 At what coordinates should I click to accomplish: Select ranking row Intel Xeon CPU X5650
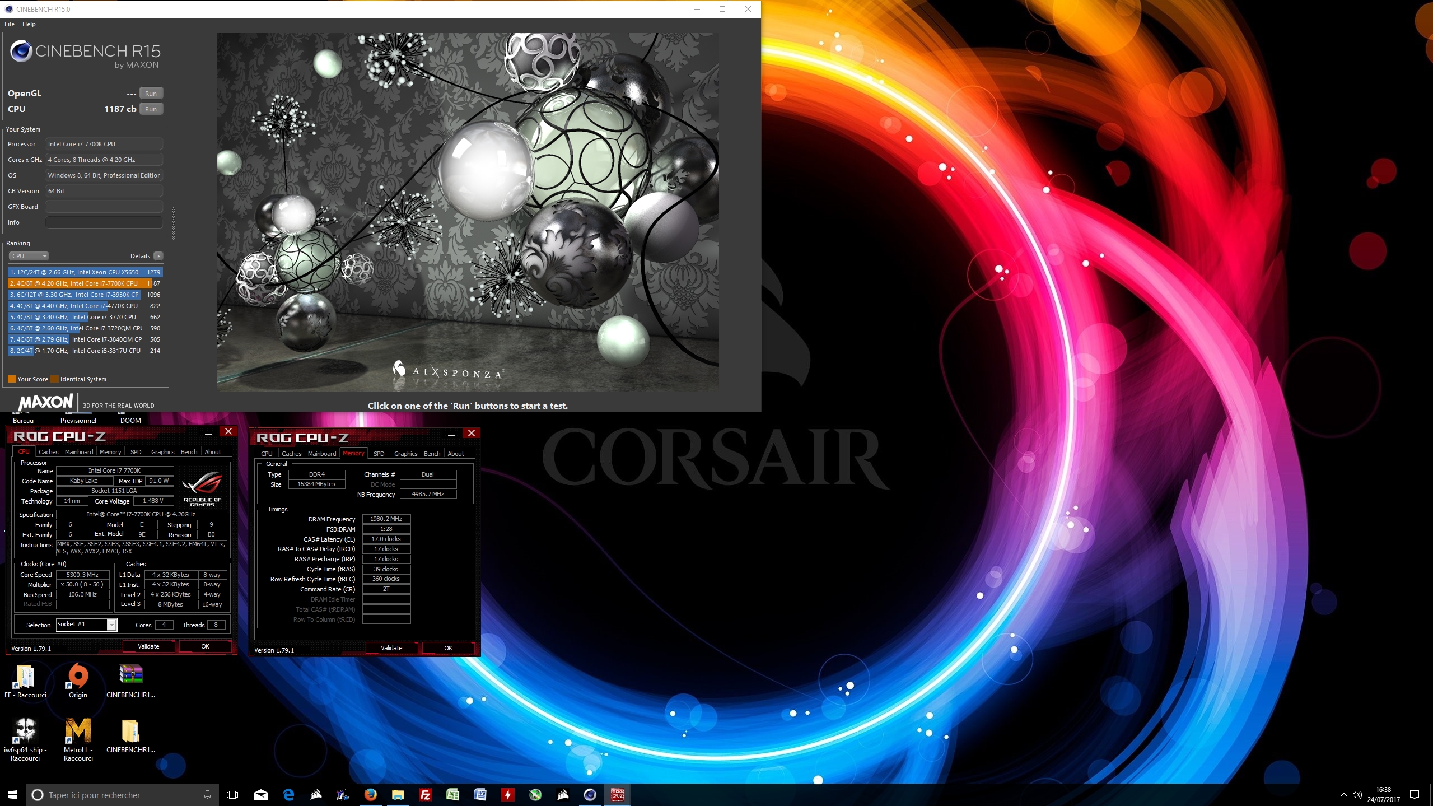tap(85, 272)
